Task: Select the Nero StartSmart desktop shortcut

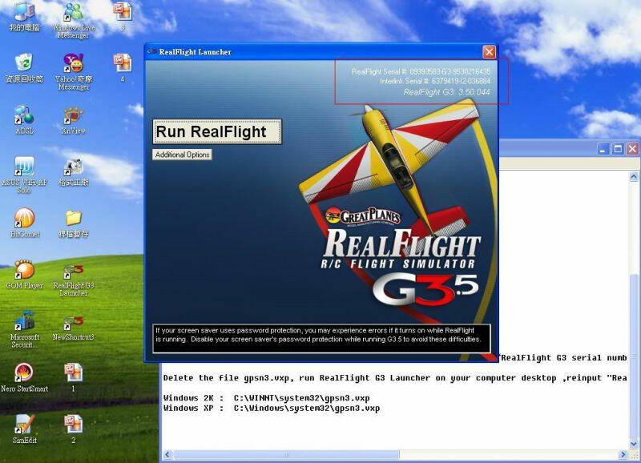Action: 25,378
